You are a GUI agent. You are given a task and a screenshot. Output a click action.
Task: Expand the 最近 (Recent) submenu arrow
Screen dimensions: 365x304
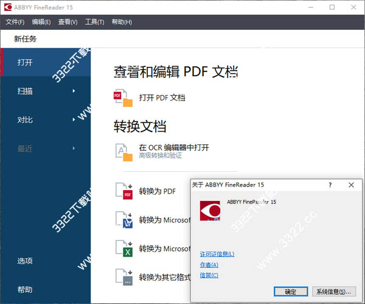74,149
